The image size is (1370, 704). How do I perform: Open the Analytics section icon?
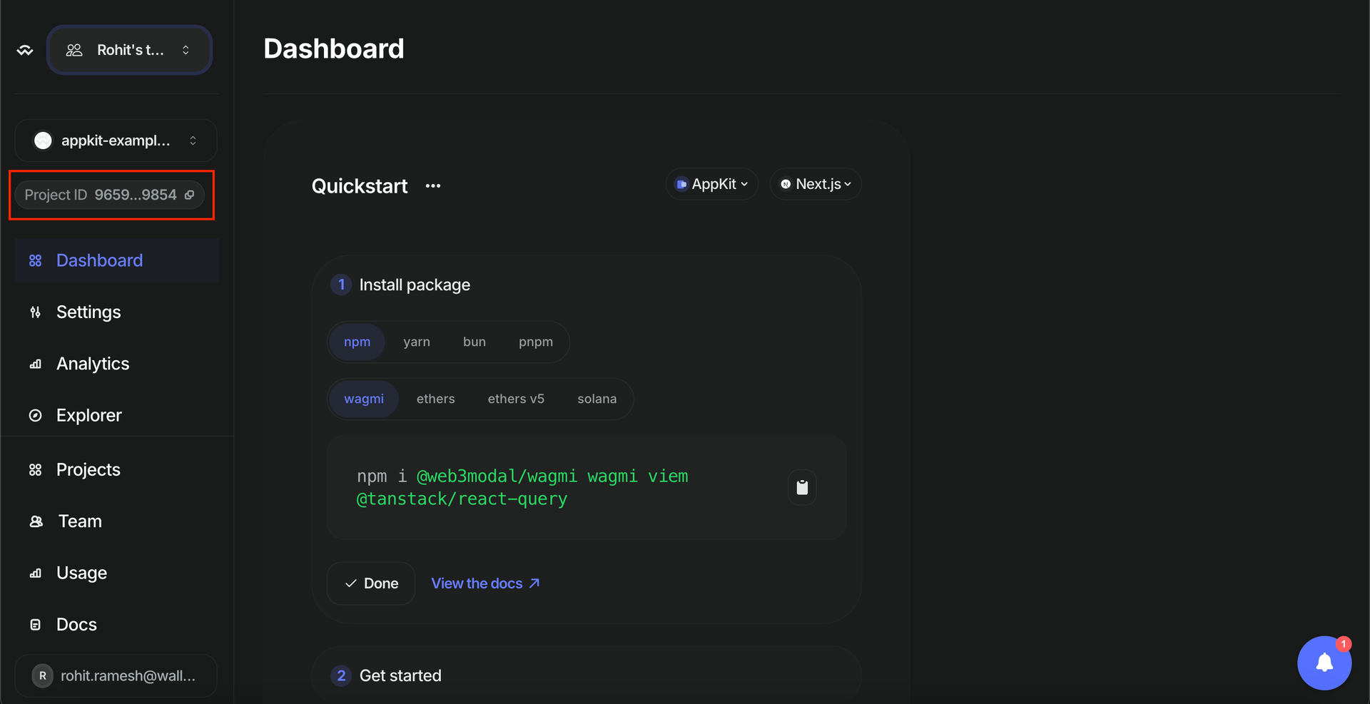click(x=36, y=364)
